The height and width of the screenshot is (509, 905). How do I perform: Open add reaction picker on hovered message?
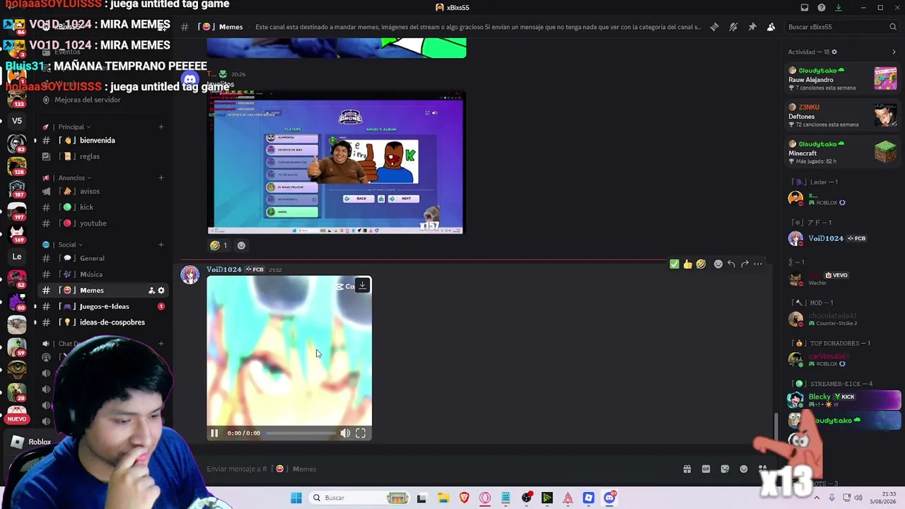click(718, 264)
